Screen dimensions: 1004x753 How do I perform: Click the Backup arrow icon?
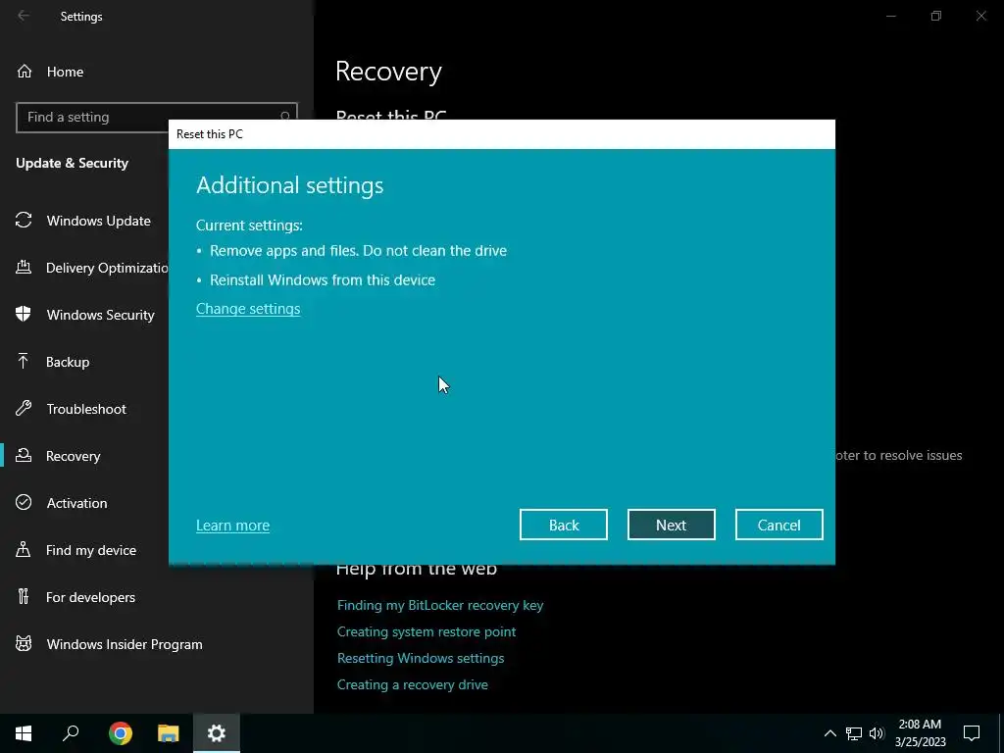pyautogui.click(x=24, y=361)
